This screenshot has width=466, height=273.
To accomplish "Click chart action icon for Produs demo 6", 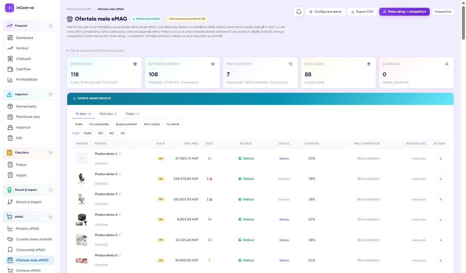I will [x=441, y=260].
